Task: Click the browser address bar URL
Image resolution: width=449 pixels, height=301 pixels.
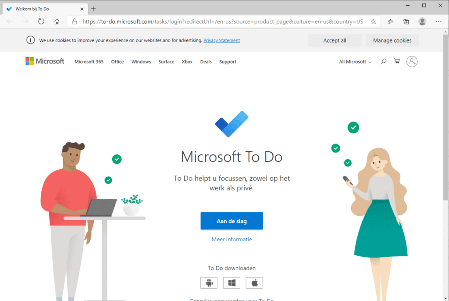Action: pyautogui.click(x=222, y=21)
